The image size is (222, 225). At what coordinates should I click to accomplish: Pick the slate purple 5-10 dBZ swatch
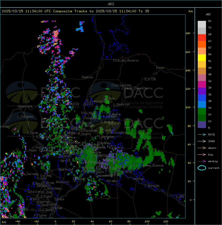202,125
